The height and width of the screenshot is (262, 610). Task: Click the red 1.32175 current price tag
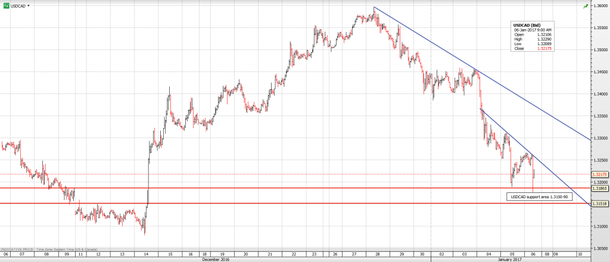[x=599, y=174]
